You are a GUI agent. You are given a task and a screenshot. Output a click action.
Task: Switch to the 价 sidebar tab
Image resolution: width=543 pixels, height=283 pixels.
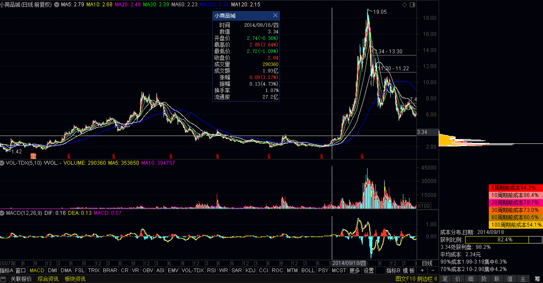pyautogui.click(x=458, y=279)
